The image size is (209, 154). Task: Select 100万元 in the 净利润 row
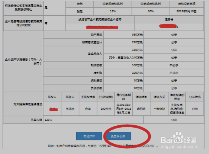[137, 73]
